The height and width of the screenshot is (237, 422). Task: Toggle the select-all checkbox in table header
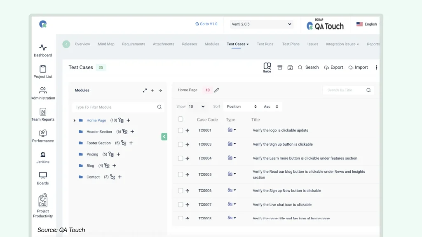(181, 119)
